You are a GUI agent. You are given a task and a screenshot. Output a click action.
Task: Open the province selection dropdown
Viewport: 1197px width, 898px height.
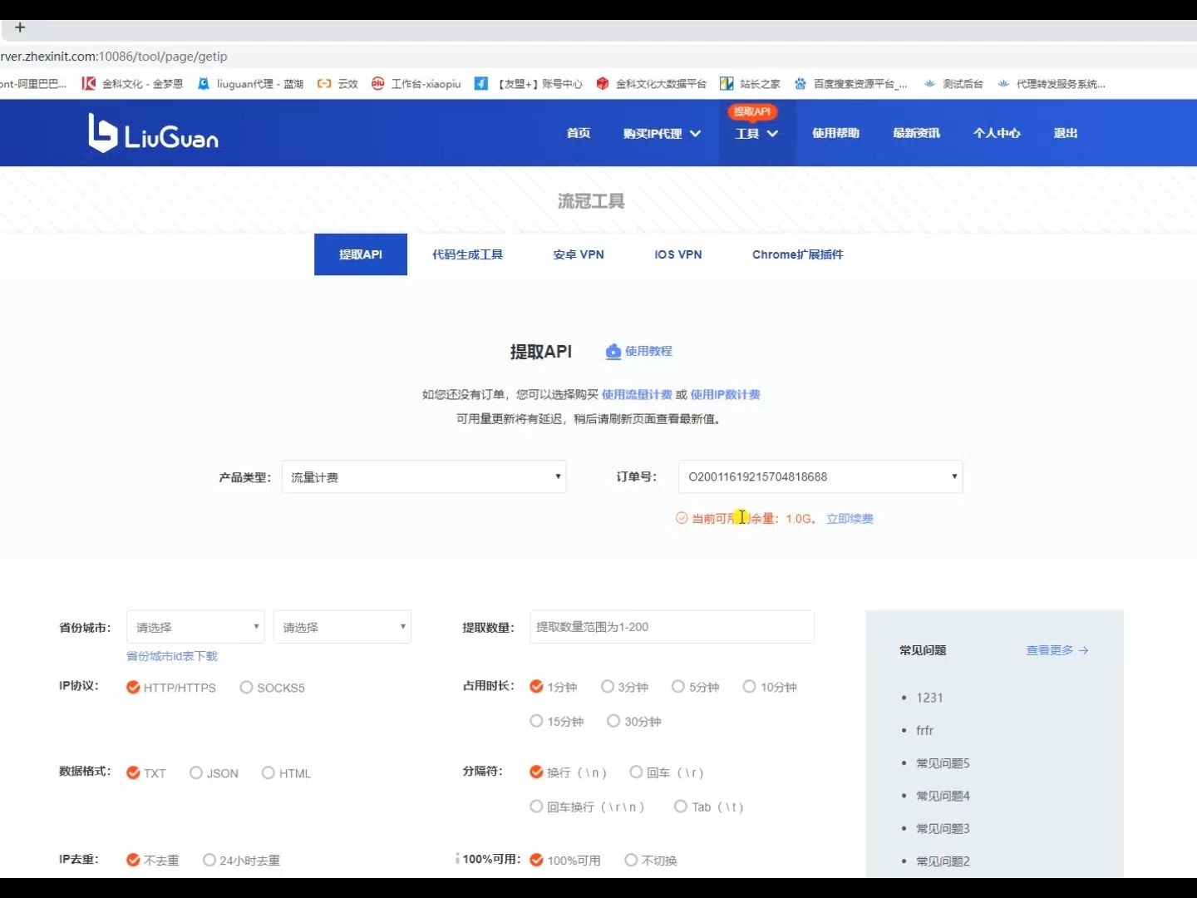click(x=195, y=627)
